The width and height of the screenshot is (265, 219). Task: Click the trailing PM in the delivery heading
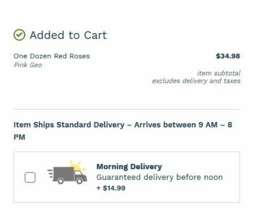tap(19, 137)
